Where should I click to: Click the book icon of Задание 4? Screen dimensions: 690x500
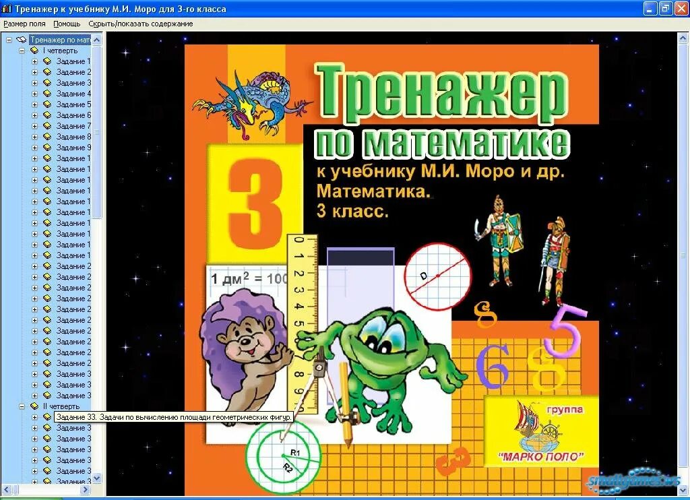click(47, 94)
